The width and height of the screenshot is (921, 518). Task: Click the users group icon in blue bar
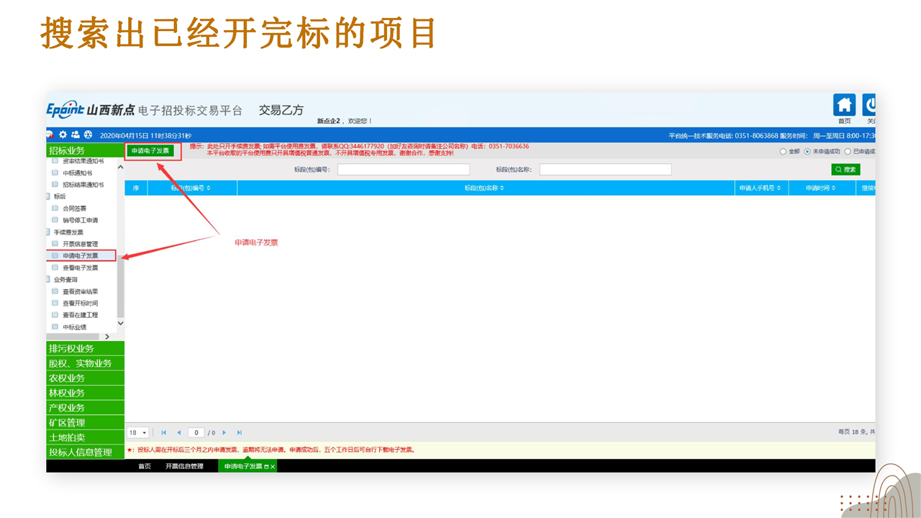(75, 135)
